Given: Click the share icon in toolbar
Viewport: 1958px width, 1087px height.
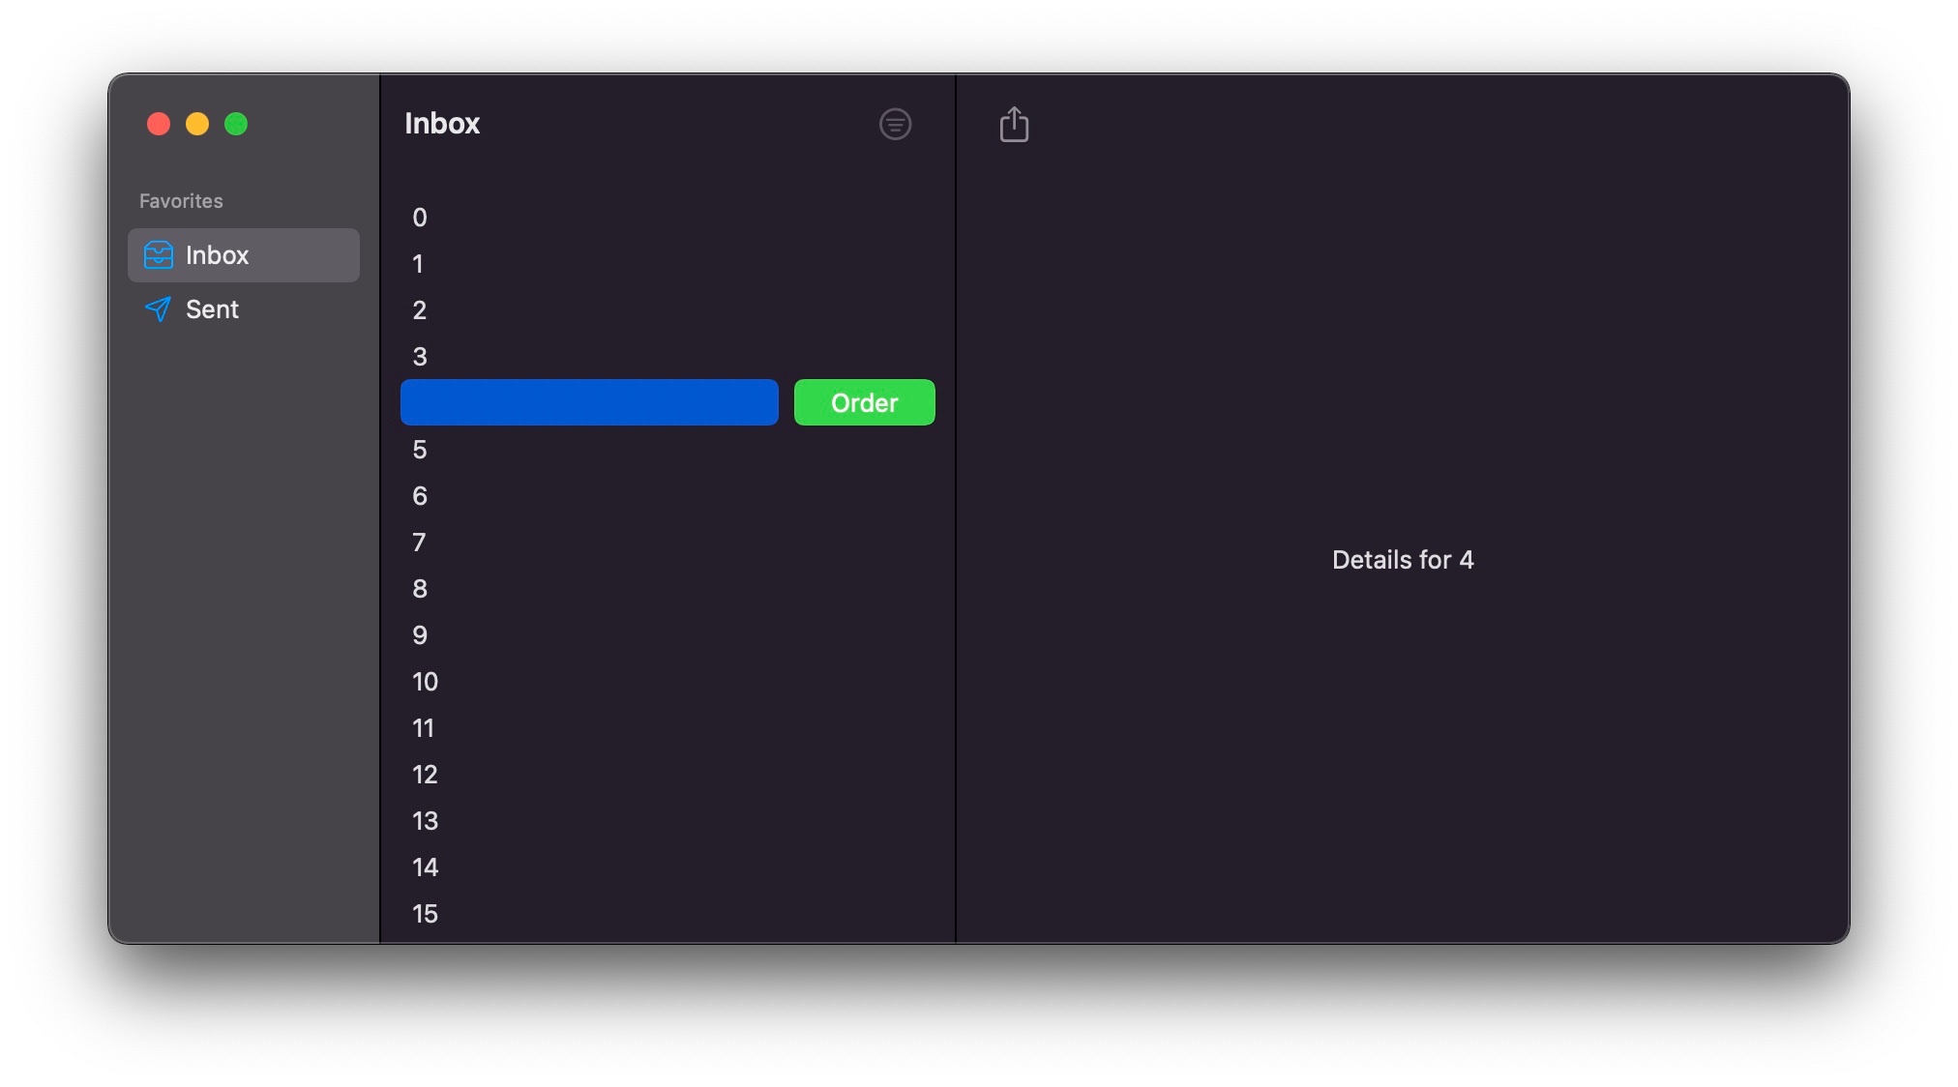Looking at the screenshot, I should click(x=1013, y=124).
